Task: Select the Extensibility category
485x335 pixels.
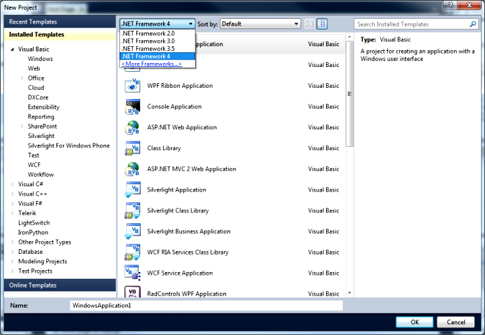Action: [x=44, y=107]
